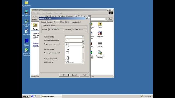Click the Apply button
The width and height of the screenshot is (175, 98).
pos(84,75)
